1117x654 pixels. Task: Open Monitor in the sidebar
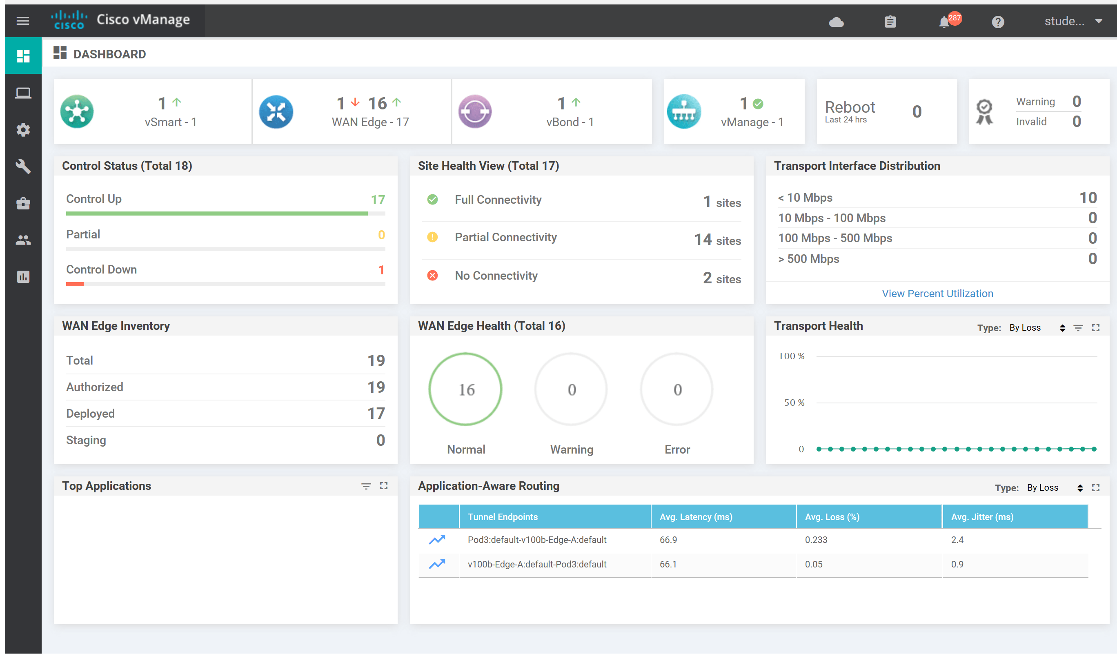point(23,93)
